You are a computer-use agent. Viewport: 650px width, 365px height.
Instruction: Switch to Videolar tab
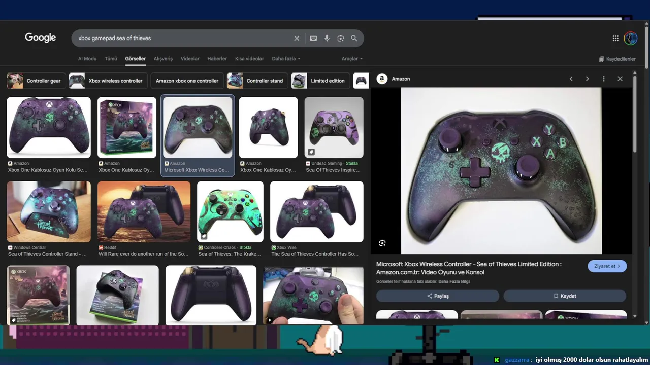tap(190, 59)
